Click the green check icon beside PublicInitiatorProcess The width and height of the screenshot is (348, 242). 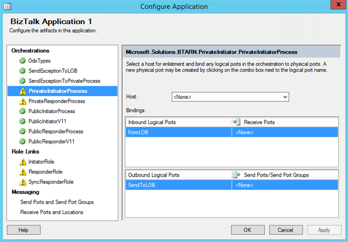coord(22,111)
